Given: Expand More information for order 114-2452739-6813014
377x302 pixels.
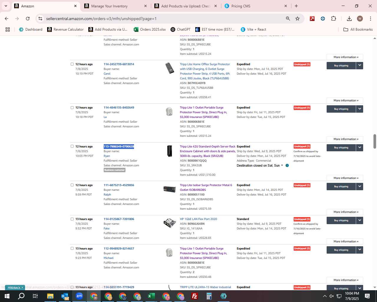Looking at the screenshot, I should point(345,101).
